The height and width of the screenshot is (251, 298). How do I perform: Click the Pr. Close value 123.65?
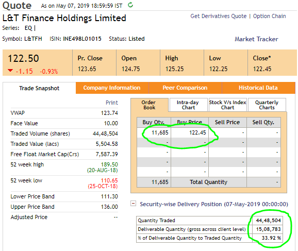[87, 69]
